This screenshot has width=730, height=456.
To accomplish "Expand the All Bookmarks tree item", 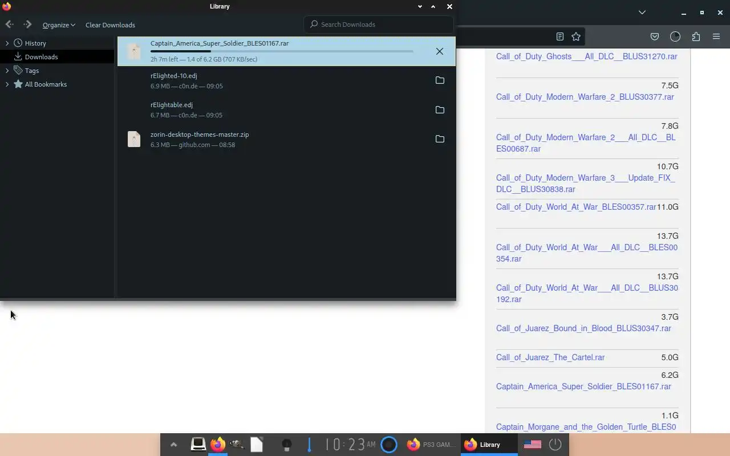I will point(7,84).
